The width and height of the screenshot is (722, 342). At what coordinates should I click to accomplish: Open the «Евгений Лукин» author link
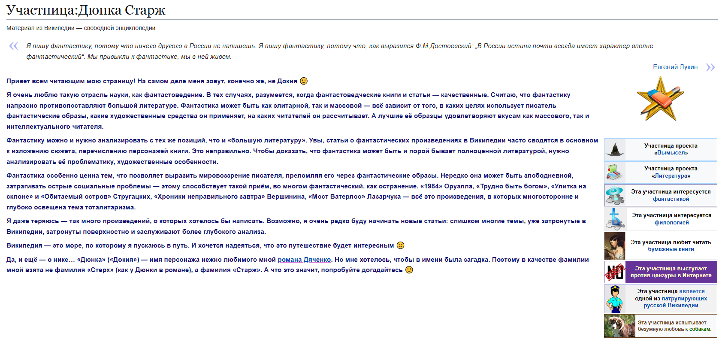tap(675, 67)
